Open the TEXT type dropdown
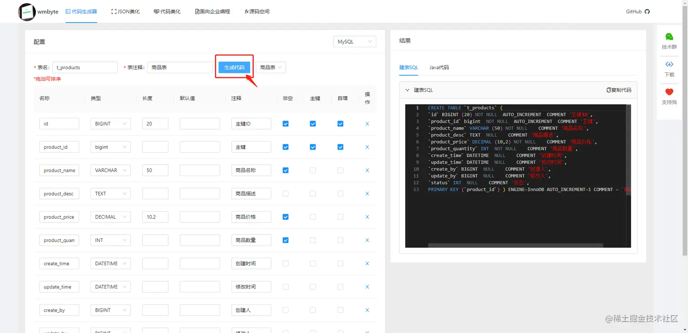 point(111,194)
